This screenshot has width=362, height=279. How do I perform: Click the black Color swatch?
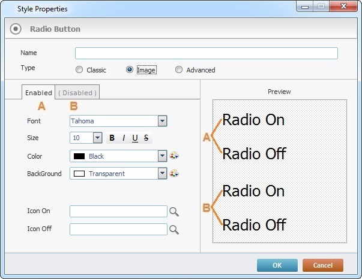tap(79, 156)
